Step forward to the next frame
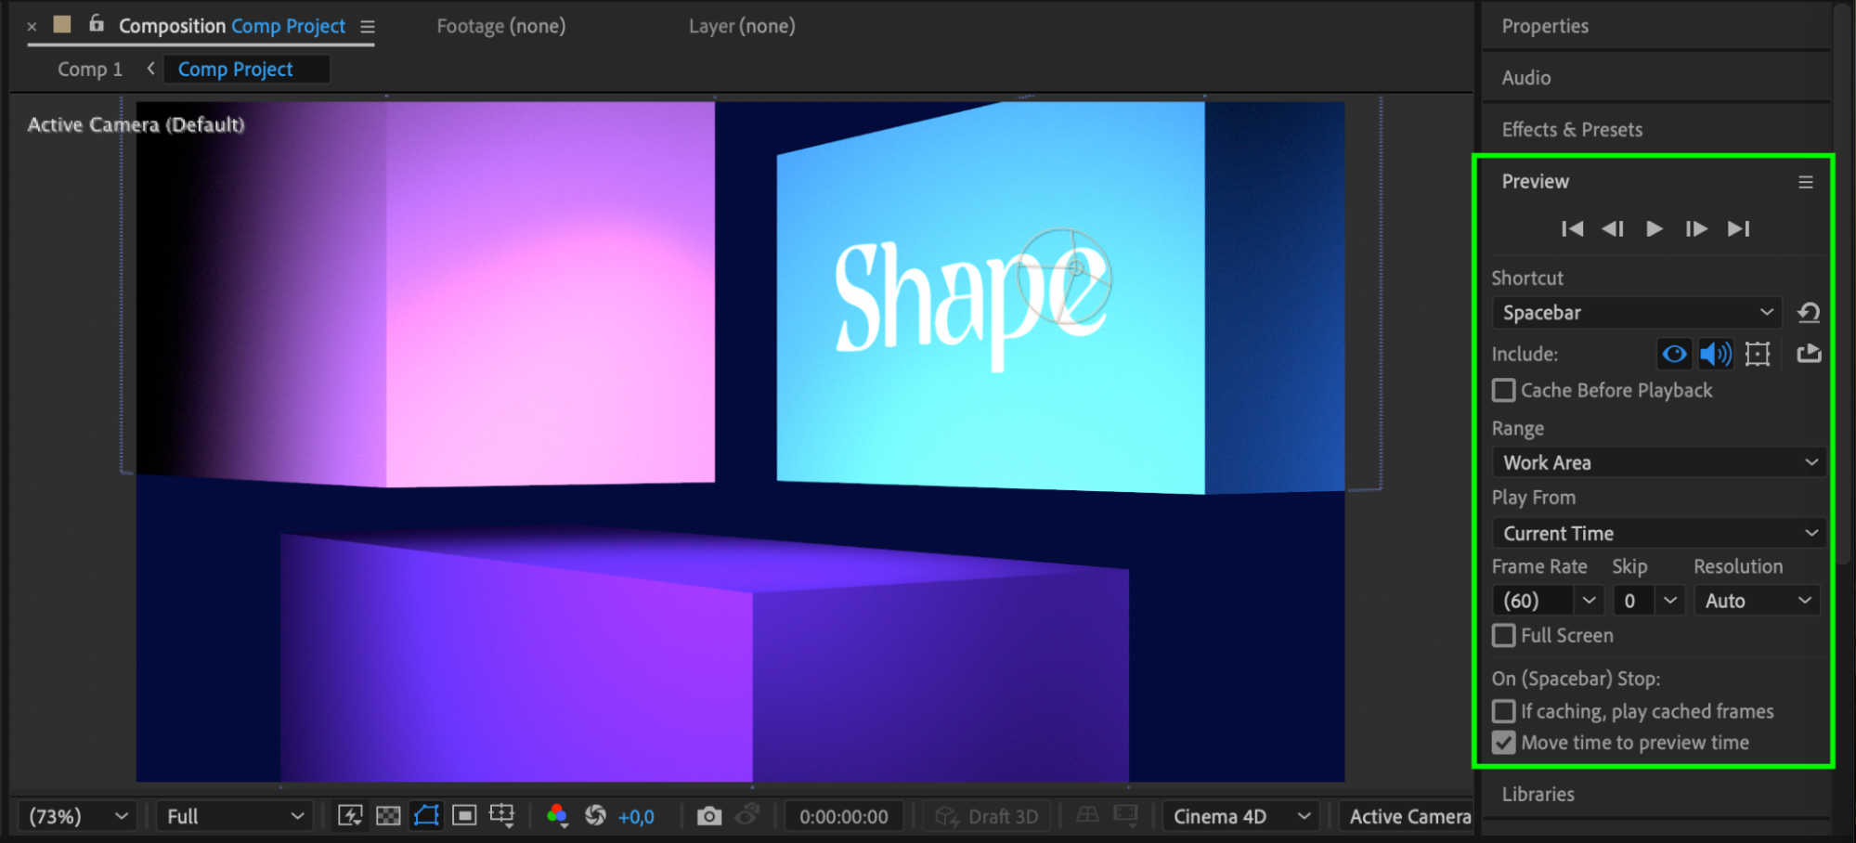The width and height of the screenshot is (1856, 843). pyautogui.click(x=1695, y=228)
